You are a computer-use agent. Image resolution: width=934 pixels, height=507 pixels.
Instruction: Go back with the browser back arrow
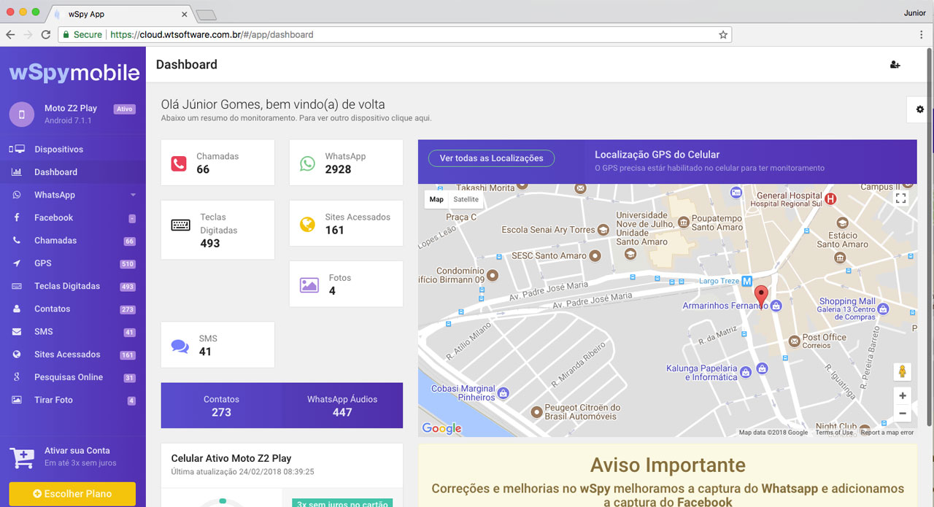click(10, 34)
